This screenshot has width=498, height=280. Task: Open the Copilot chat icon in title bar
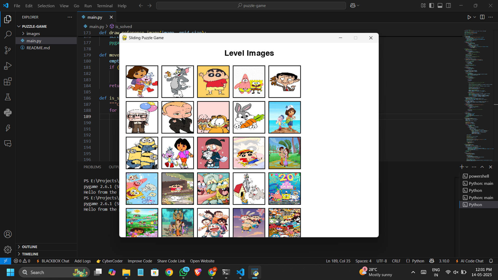[x=353, y=5]
